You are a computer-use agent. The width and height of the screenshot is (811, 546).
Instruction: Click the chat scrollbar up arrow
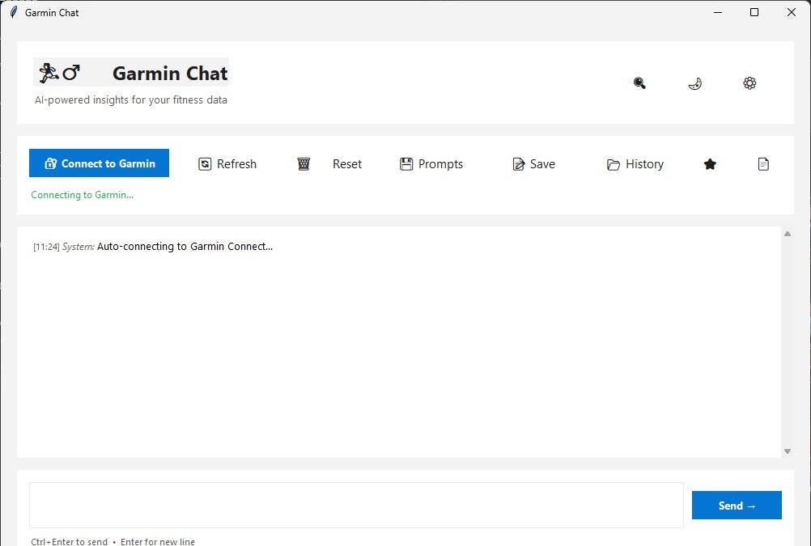point(788,234)
